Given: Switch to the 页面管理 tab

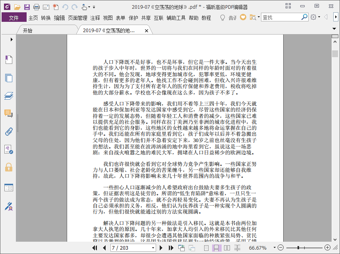Looking at the screenshot, I should tap(77, 18).
